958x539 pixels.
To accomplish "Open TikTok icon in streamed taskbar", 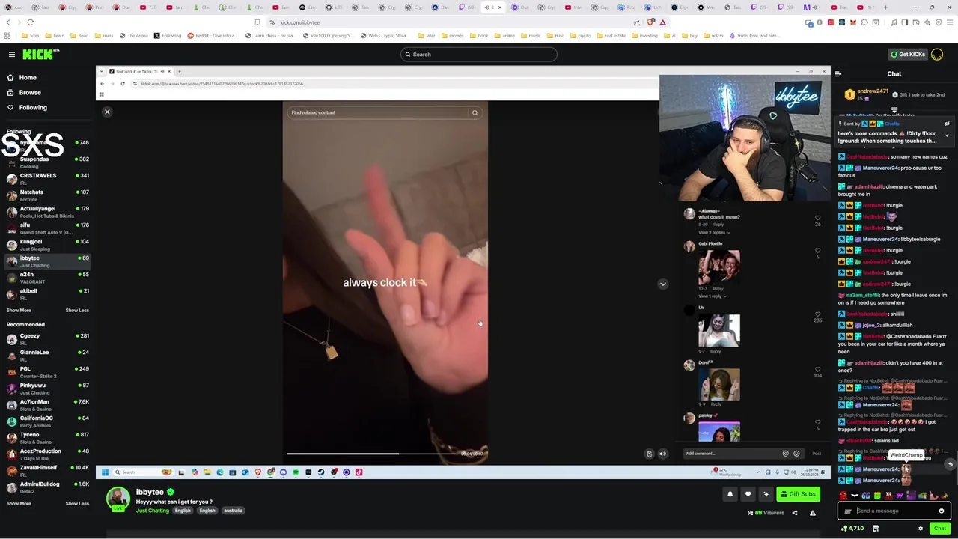I will (359, 472).
